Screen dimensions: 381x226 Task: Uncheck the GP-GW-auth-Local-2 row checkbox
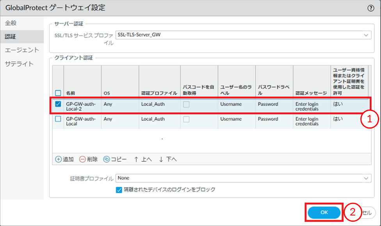58,104
